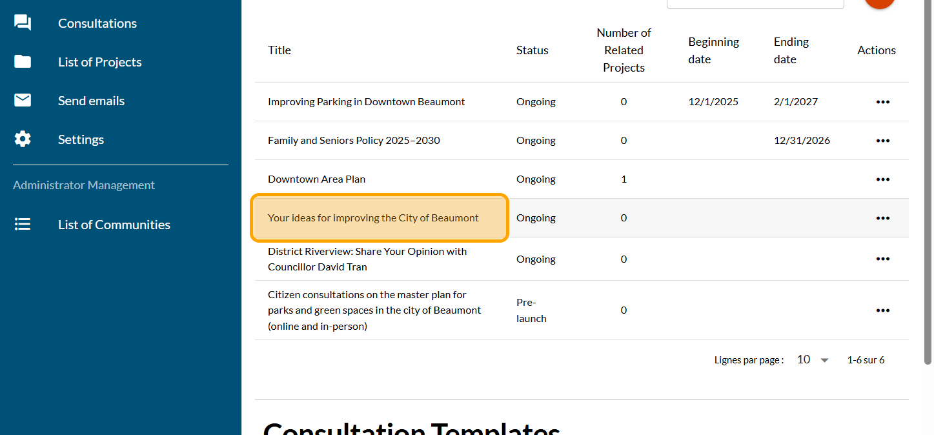Click the search input field at top
This screenshot has height=435, width=934.
click(x=755, y=3)
